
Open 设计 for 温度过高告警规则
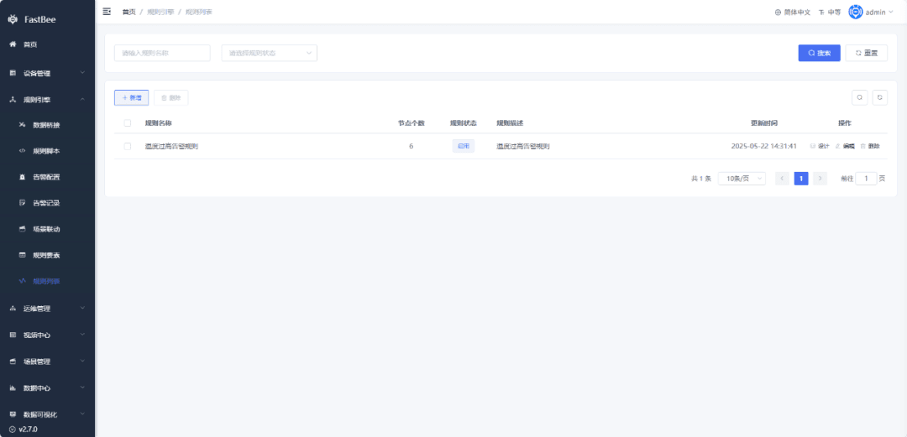(x=820, y=146)
